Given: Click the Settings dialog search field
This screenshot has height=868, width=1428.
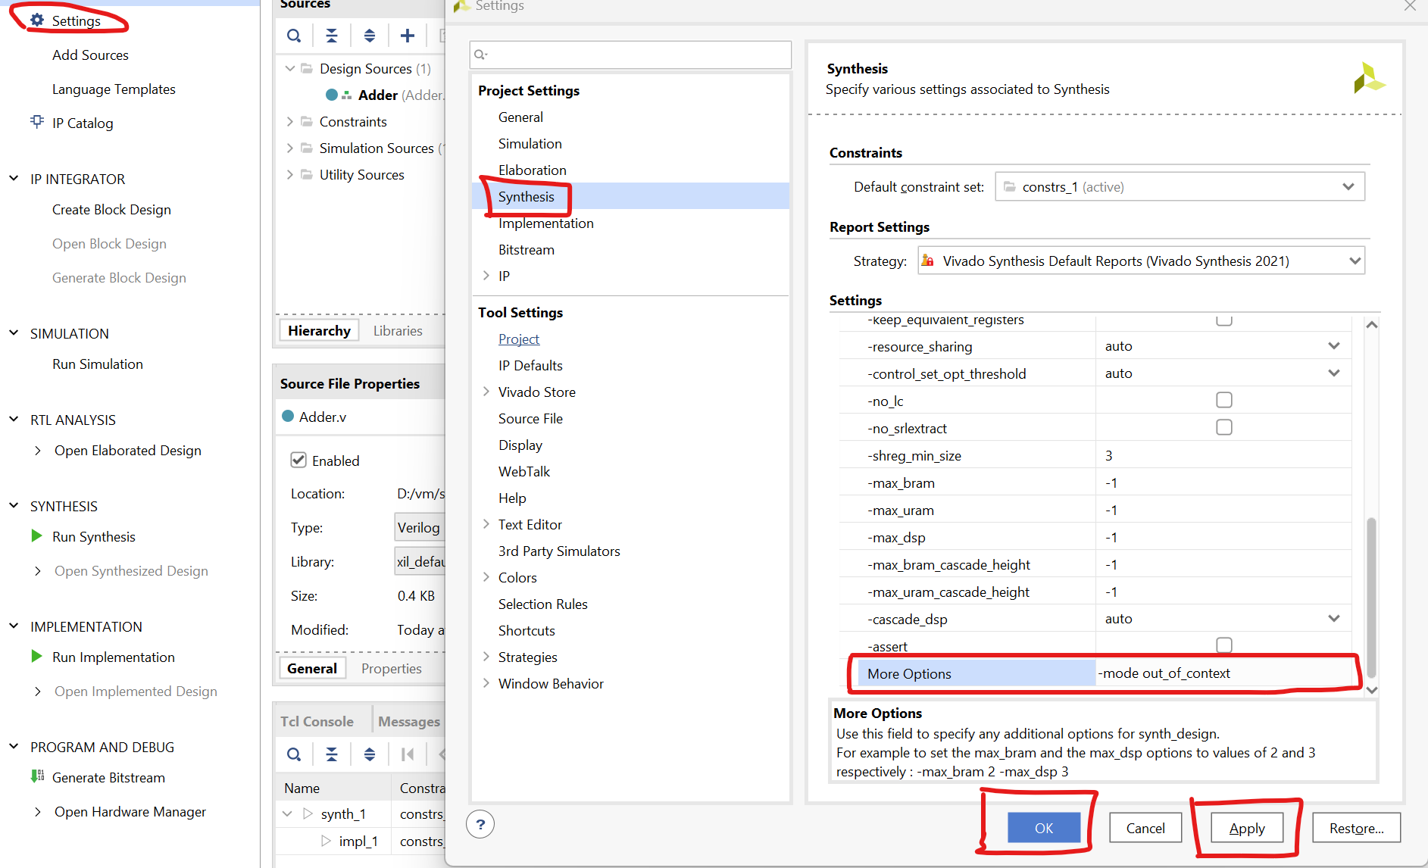Looking at the screenshot, I should [630, 54].
